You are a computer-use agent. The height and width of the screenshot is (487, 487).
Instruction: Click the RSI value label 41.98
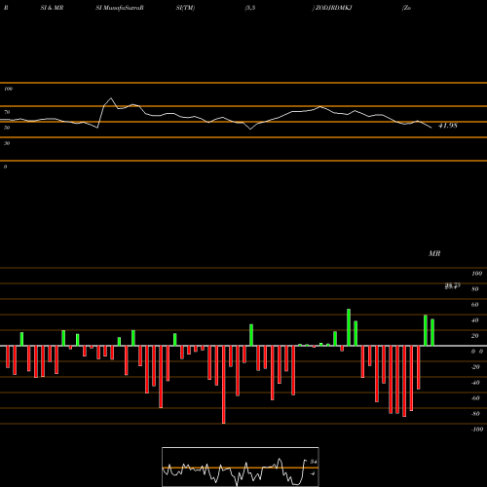tap(448, 126)
